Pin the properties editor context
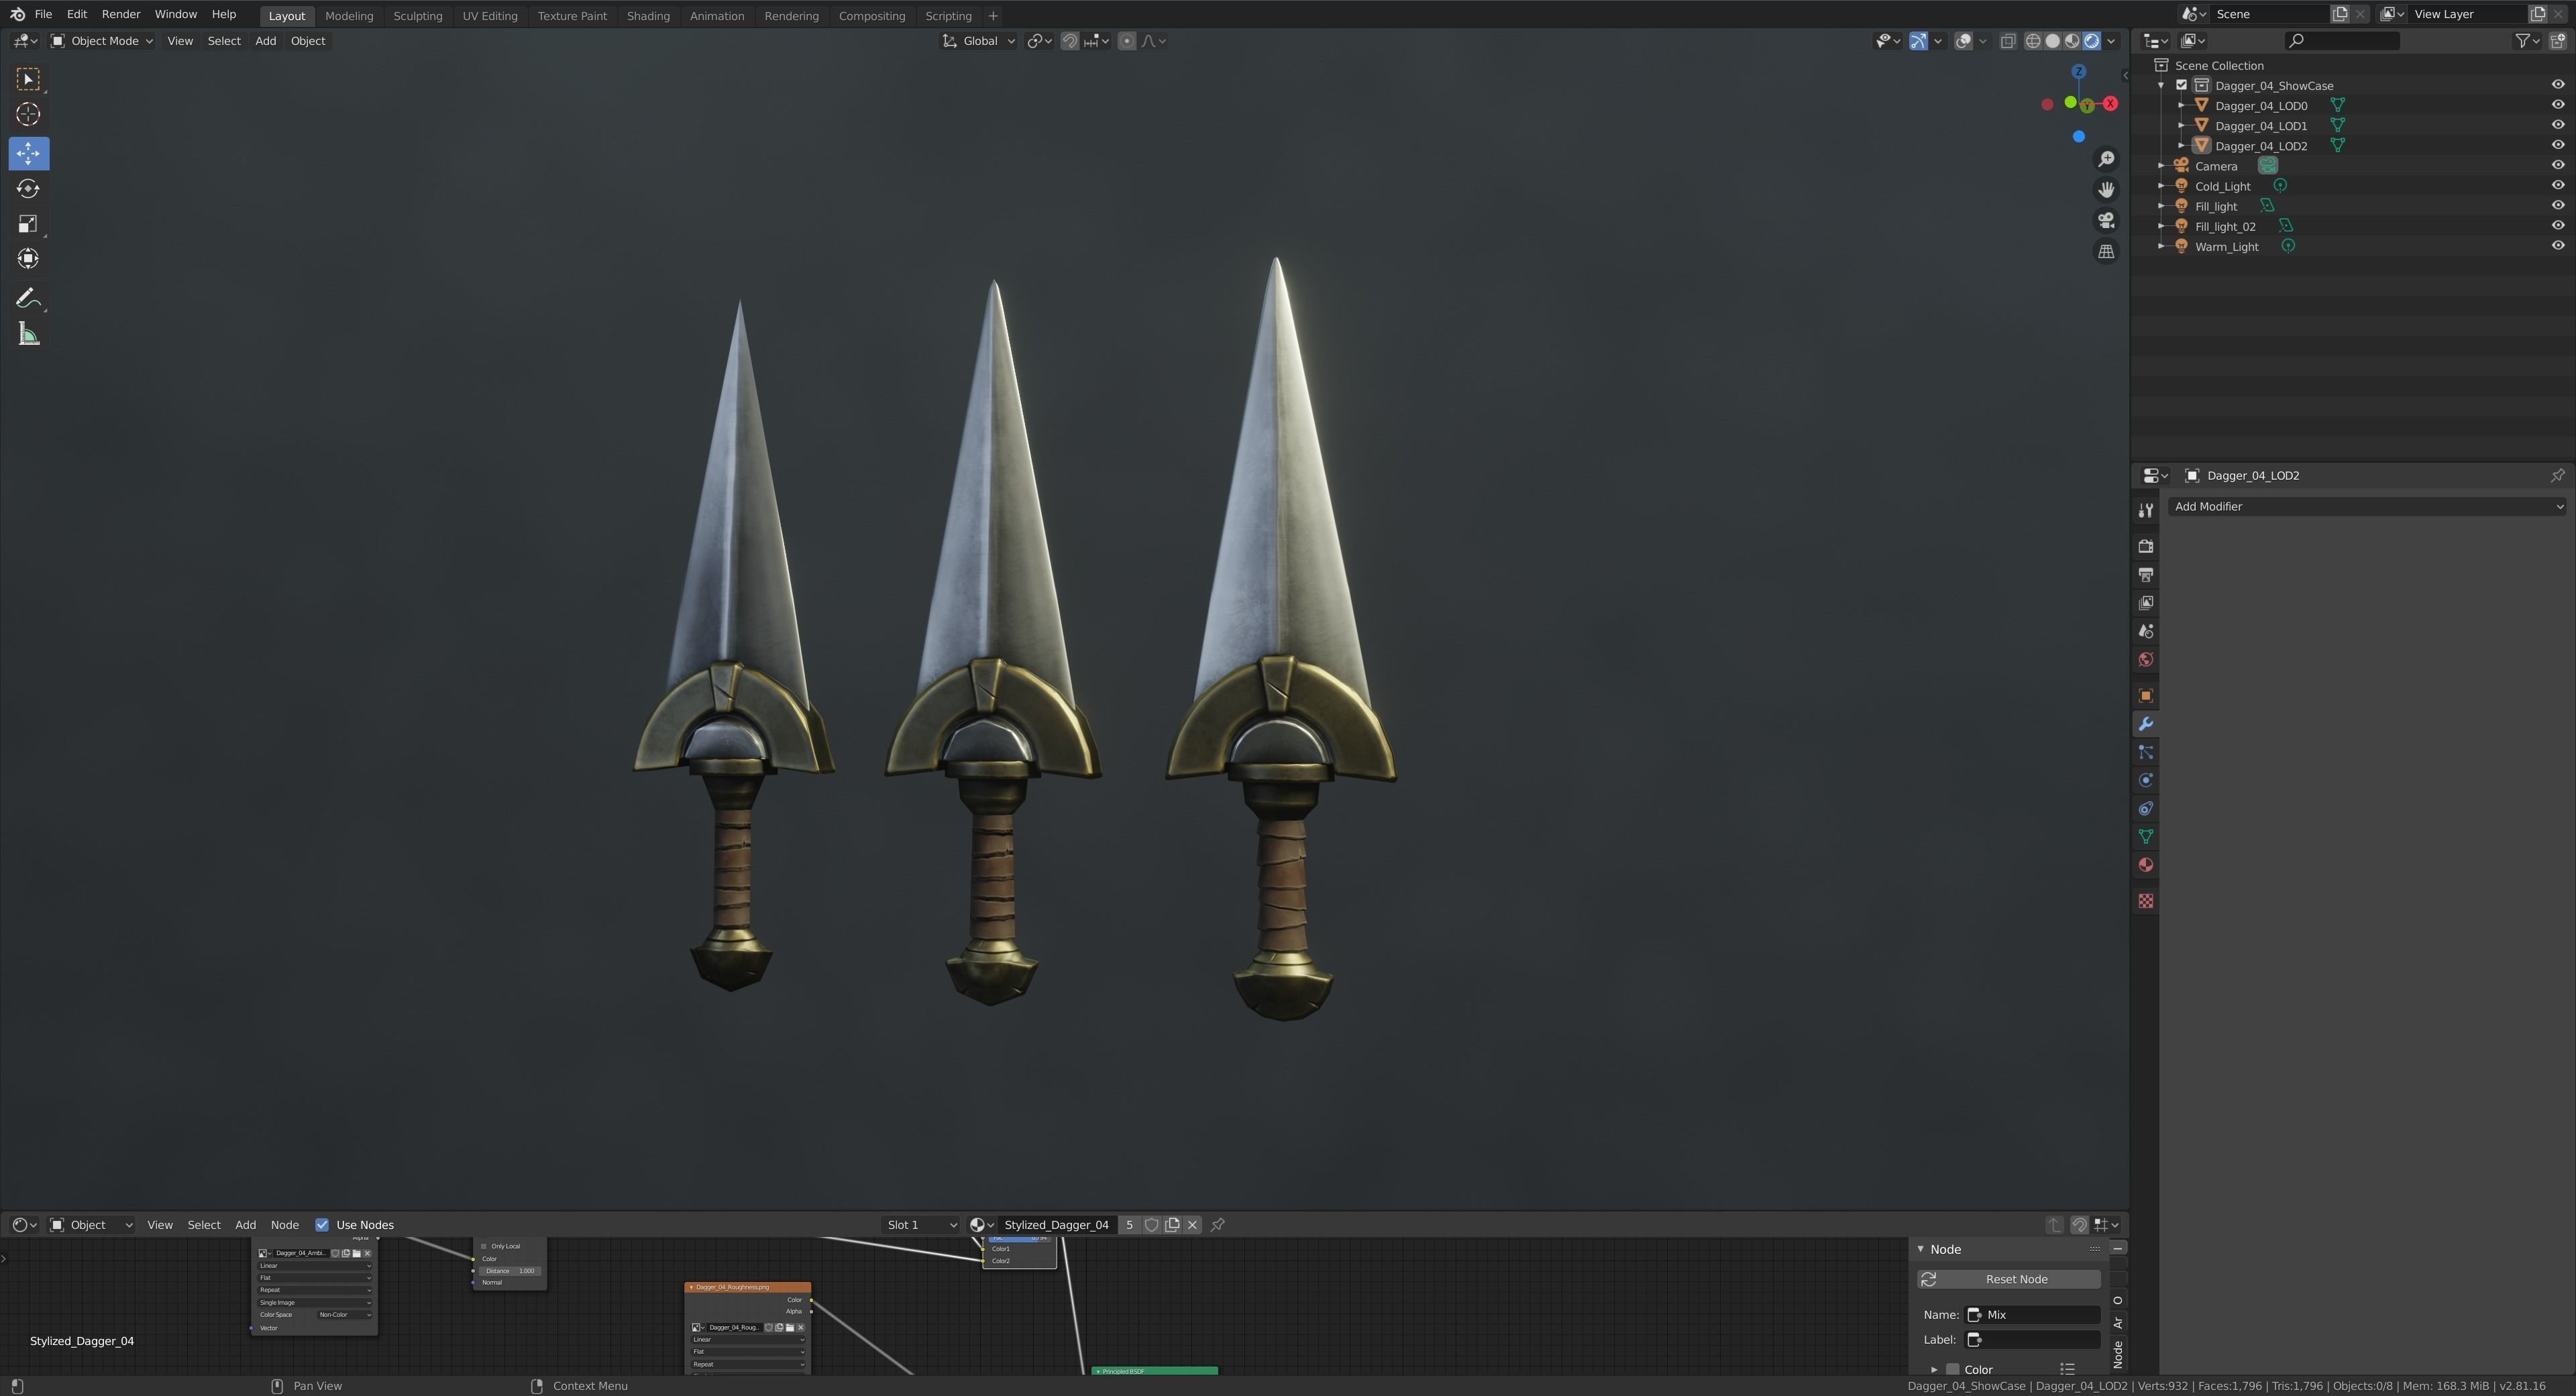This screenshot has width=2576, height=1396. pos(2557,475)
